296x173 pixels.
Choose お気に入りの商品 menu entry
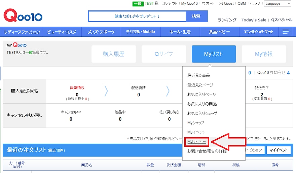point(202,104)
